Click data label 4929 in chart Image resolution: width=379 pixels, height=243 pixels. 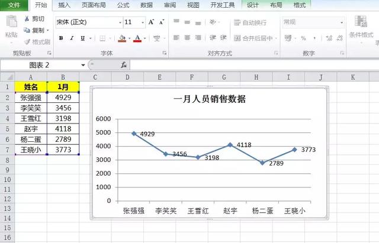pos(147,134)
